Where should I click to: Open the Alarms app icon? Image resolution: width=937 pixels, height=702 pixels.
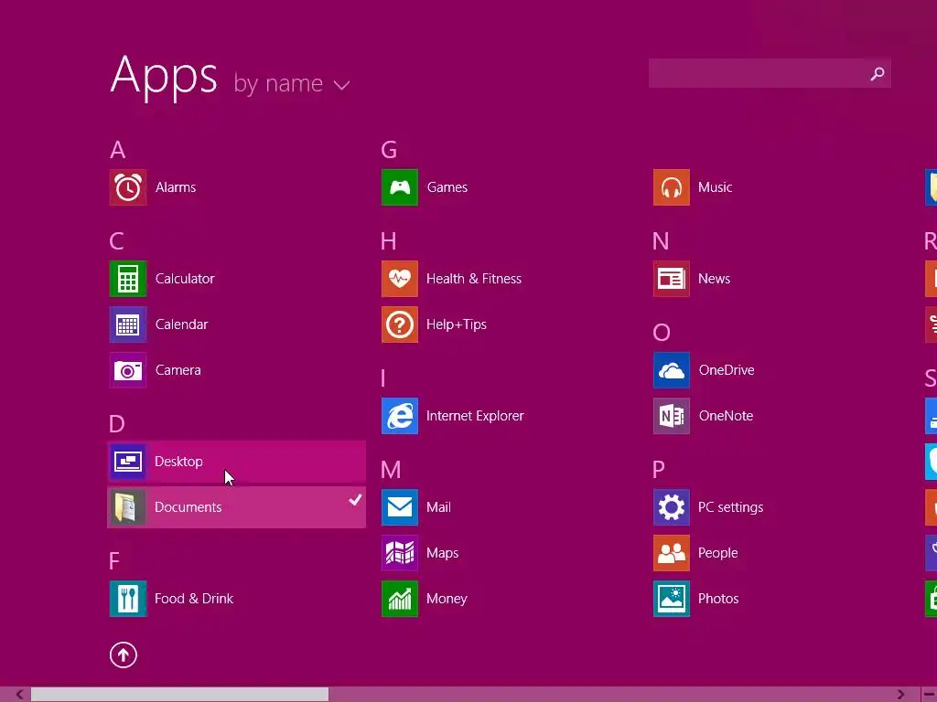128,187
